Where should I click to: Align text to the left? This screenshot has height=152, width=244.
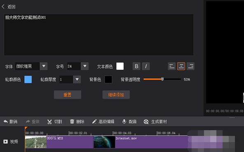[171, 66]
